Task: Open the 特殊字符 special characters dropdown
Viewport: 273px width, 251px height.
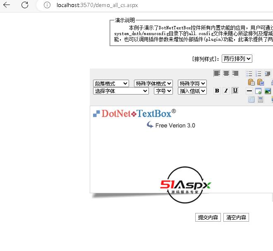Action: click(192, 83)
